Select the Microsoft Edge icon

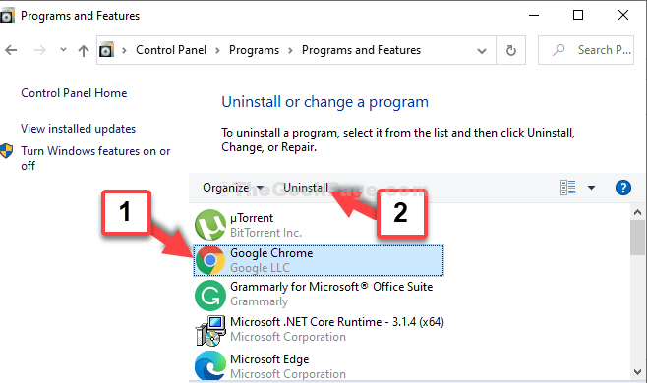coord(210,365)
